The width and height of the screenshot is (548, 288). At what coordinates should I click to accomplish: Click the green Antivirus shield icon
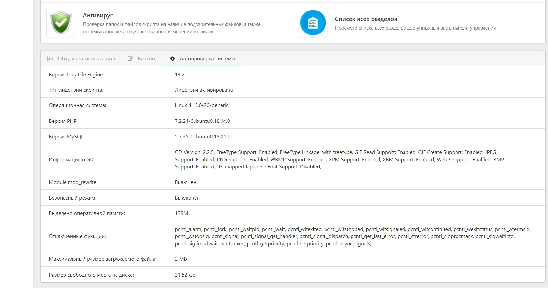(x=61, y=23)
